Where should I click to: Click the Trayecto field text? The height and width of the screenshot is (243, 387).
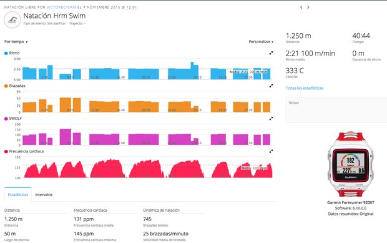coord(77,24)
